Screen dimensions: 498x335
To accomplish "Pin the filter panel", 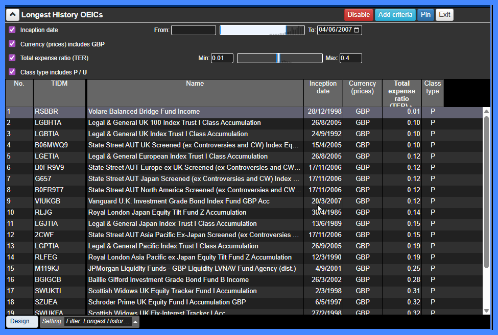I will coord(425,15).
